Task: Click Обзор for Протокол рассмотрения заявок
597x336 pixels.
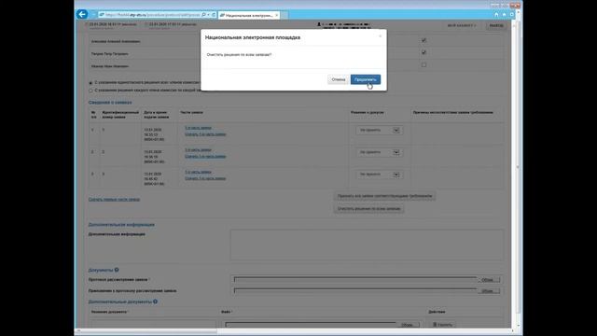Action: (x=488, y=280)
